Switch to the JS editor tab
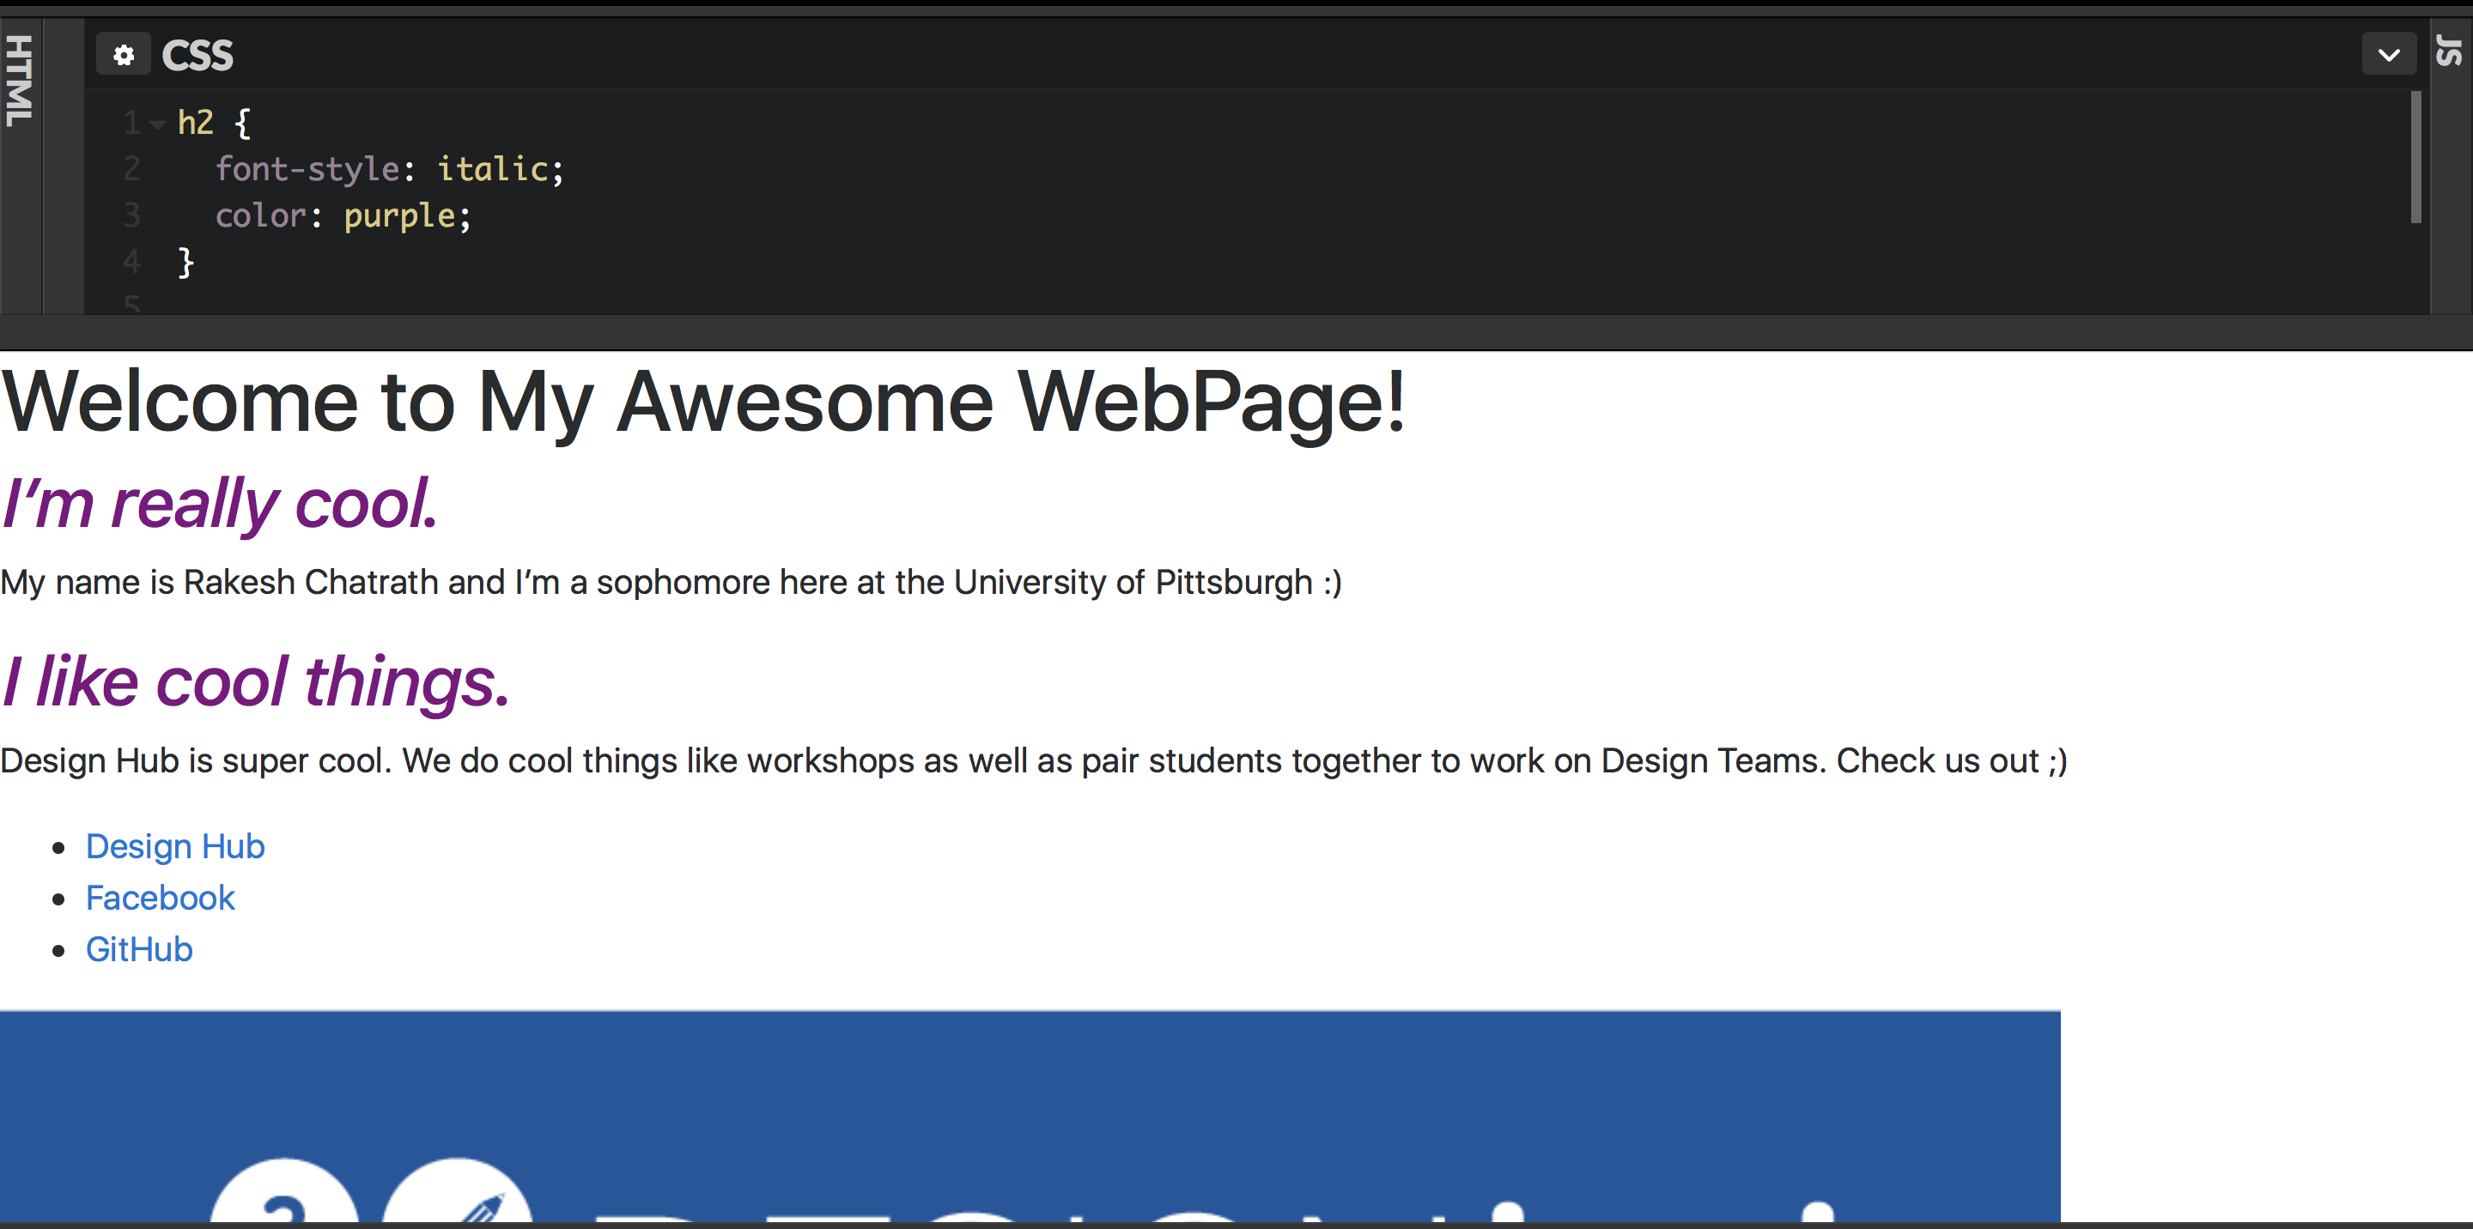The width and height of the screenshot is (2473, 1229). 2451,51
